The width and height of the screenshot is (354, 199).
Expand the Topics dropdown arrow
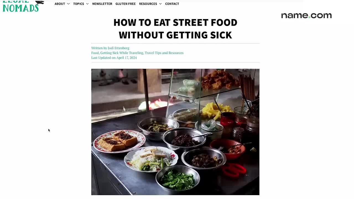pos(87,4)
